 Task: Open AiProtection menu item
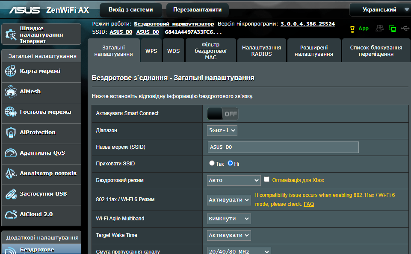click(41, 133)
